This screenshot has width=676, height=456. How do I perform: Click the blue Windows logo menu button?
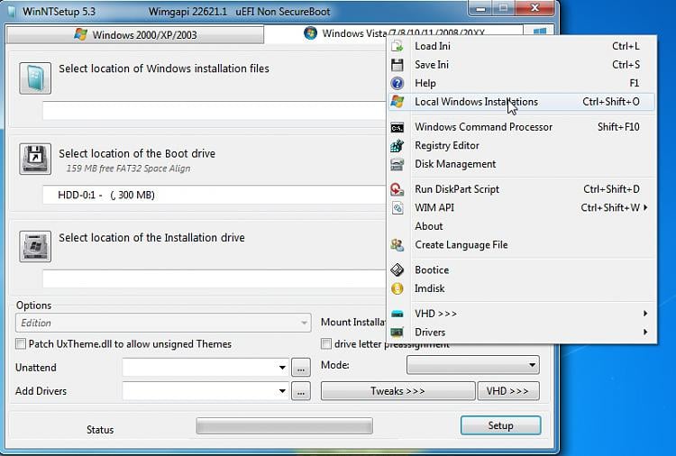(x=539, y=32)
